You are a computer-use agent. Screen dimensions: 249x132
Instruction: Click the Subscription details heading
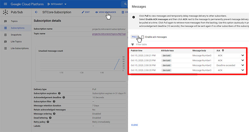click(47, 21)
